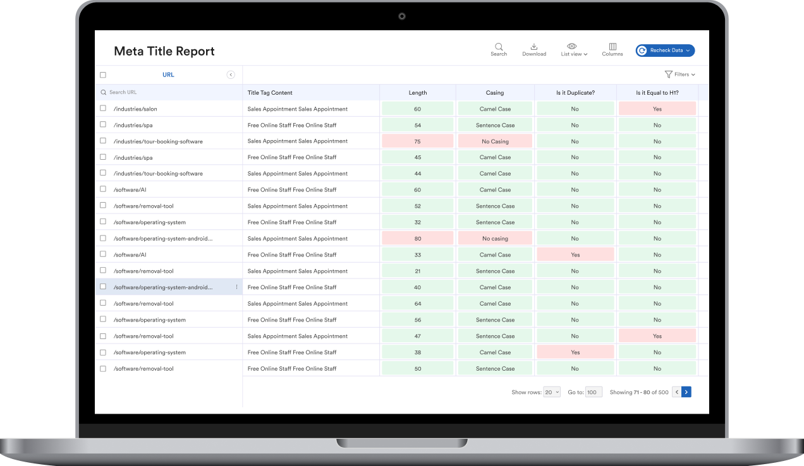Click the Is it Duplicate? column header

pyautogui.click(x=575, y=93)
